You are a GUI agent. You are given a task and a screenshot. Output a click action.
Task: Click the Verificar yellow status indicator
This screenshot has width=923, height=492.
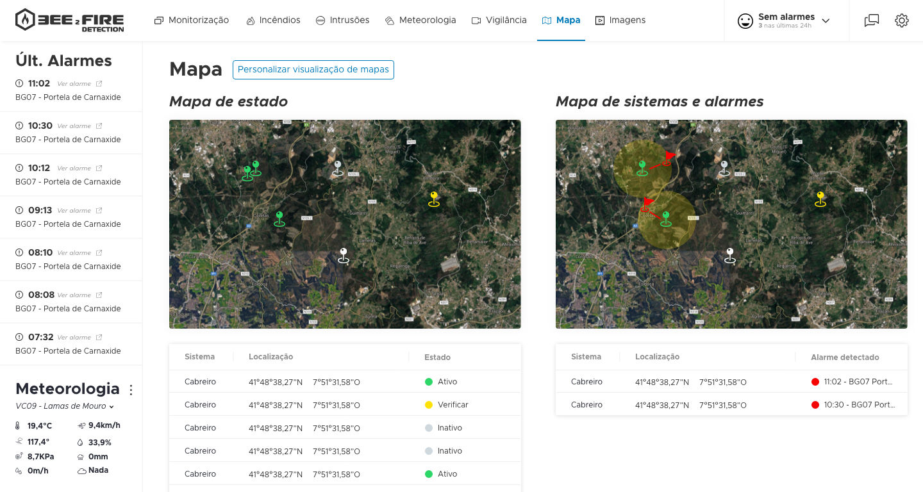click(429, 405)
